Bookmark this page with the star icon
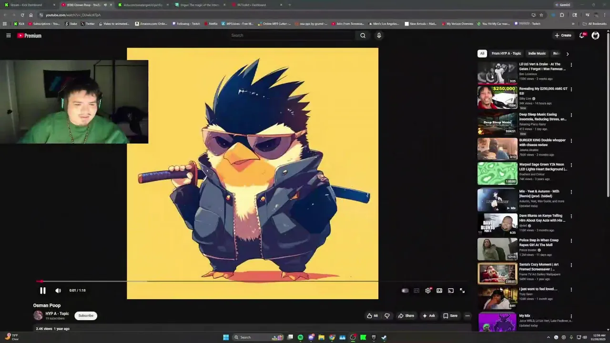The height and width of the screenshot is (343, 610). click(x=541, y=15)
